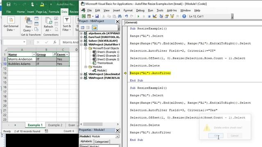Click Excel Formulas ribbon tab
The height and width of the screenshot is (147, 262).
point(54,12)
